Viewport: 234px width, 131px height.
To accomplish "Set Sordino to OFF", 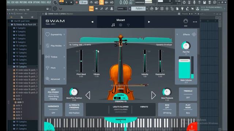I will tap(117, 98).
